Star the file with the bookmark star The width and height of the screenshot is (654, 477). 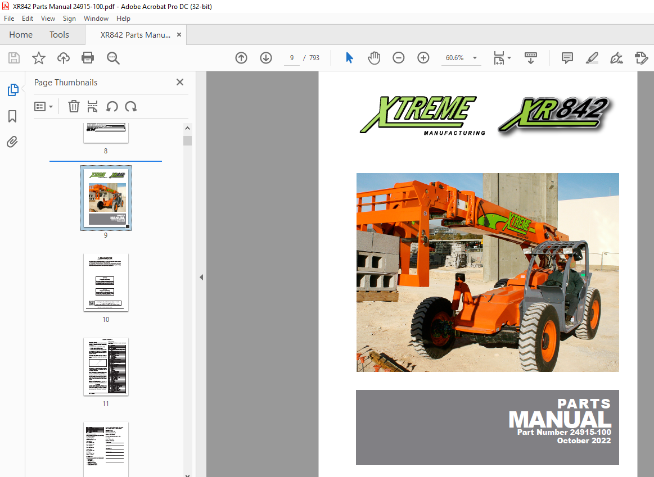pyautogui.click(x=39, y=58)
